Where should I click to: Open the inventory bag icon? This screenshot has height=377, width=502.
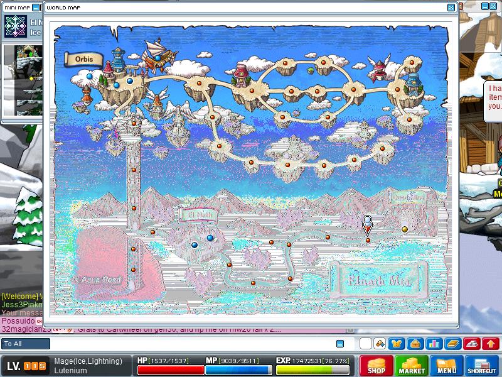[x=415, y=344]
